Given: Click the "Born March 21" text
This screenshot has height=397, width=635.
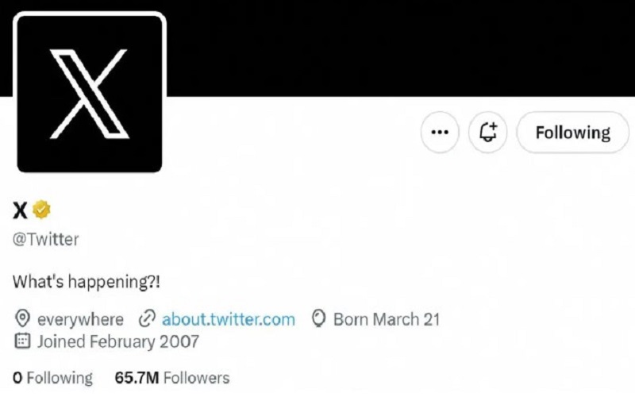Looking at the screenshot, I should pos(386,320).
